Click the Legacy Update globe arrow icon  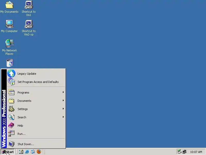click(x=11, y=73)
